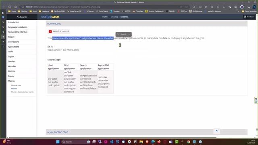Open dropdown arrow on floating Search popup
Viewport: 258px width, 145px height.
pos(130,34)
